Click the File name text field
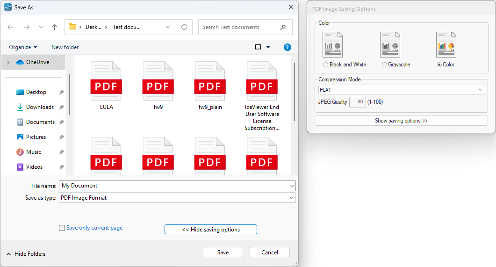The image size is (496, 267). pyautogui.click(x=173, y=186)
